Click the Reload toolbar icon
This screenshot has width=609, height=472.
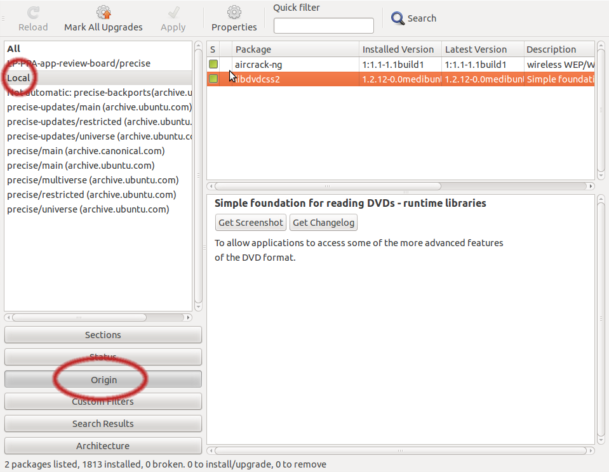click(33, 13)
